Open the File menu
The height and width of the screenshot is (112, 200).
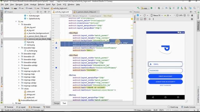[x=2, y=4]
